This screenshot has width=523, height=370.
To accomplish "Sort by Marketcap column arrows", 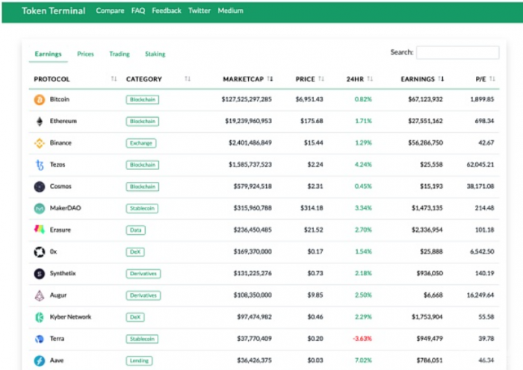I will 270,79.
